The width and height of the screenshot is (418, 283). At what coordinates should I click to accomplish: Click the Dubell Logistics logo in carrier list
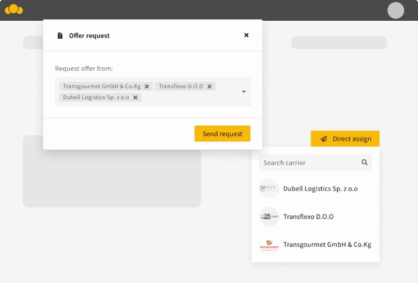point(269,188)
